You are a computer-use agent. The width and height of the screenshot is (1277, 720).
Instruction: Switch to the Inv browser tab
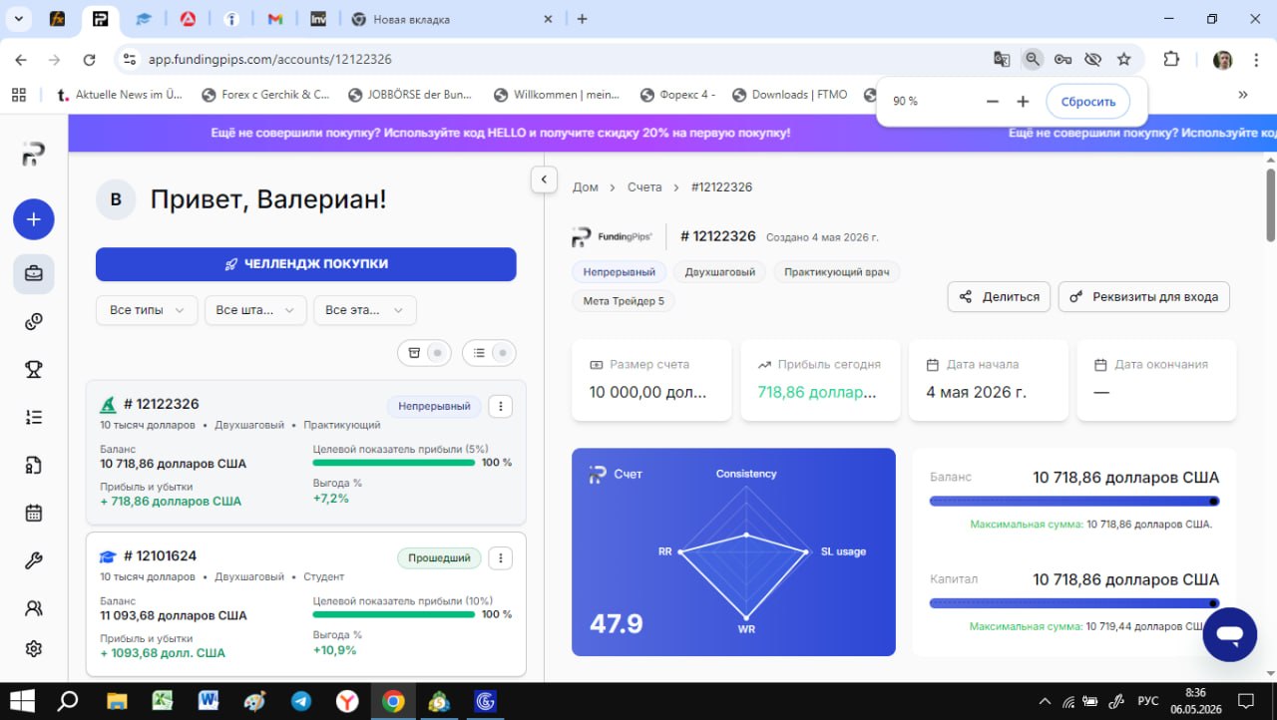(x=318, y=19)
